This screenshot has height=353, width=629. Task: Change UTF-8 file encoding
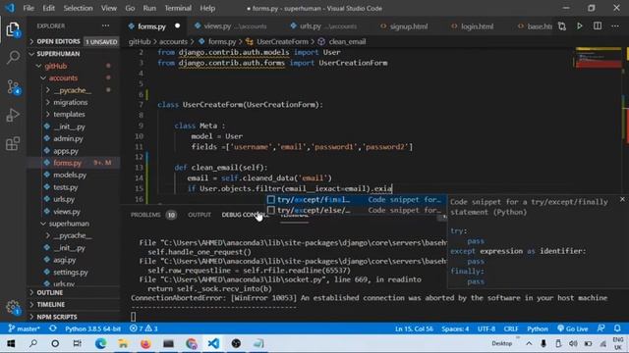coord(486,328)
